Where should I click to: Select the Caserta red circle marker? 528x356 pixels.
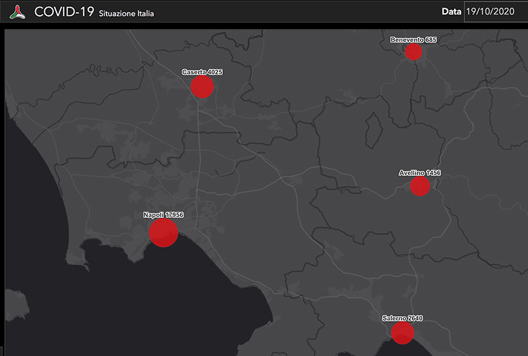click(x=202, y=87)
